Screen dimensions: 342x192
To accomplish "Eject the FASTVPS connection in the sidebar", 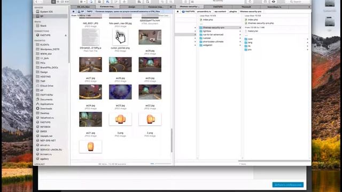I will tap(66, 35).
